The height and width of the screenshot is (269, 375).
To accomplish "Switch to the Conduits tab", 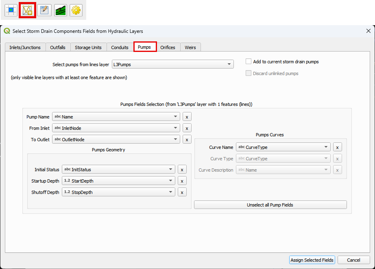I will click(x=120, y=47).
